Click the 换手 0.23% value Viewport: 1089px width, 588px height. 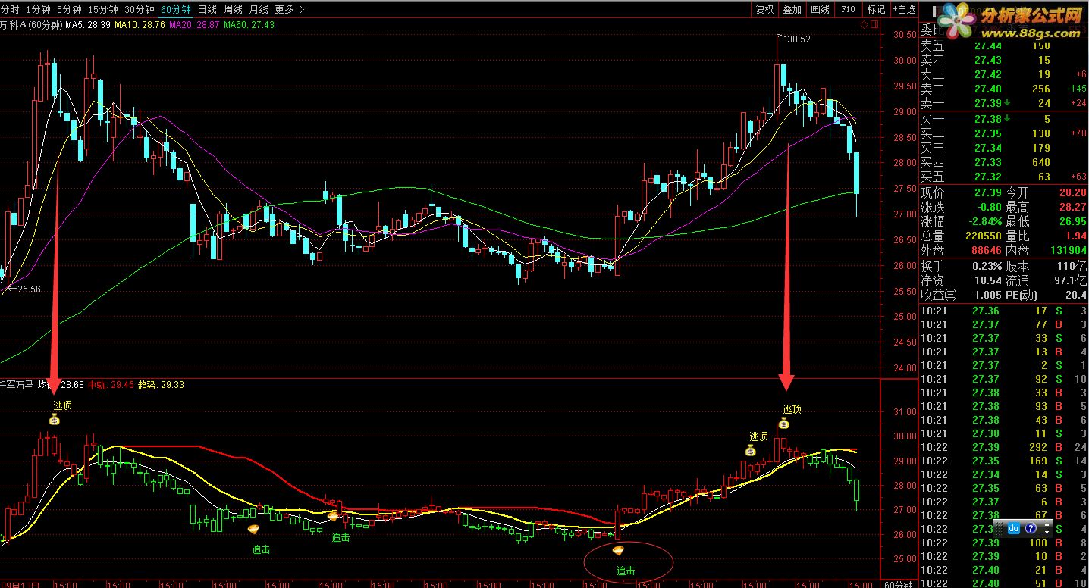tap(987, 266)
